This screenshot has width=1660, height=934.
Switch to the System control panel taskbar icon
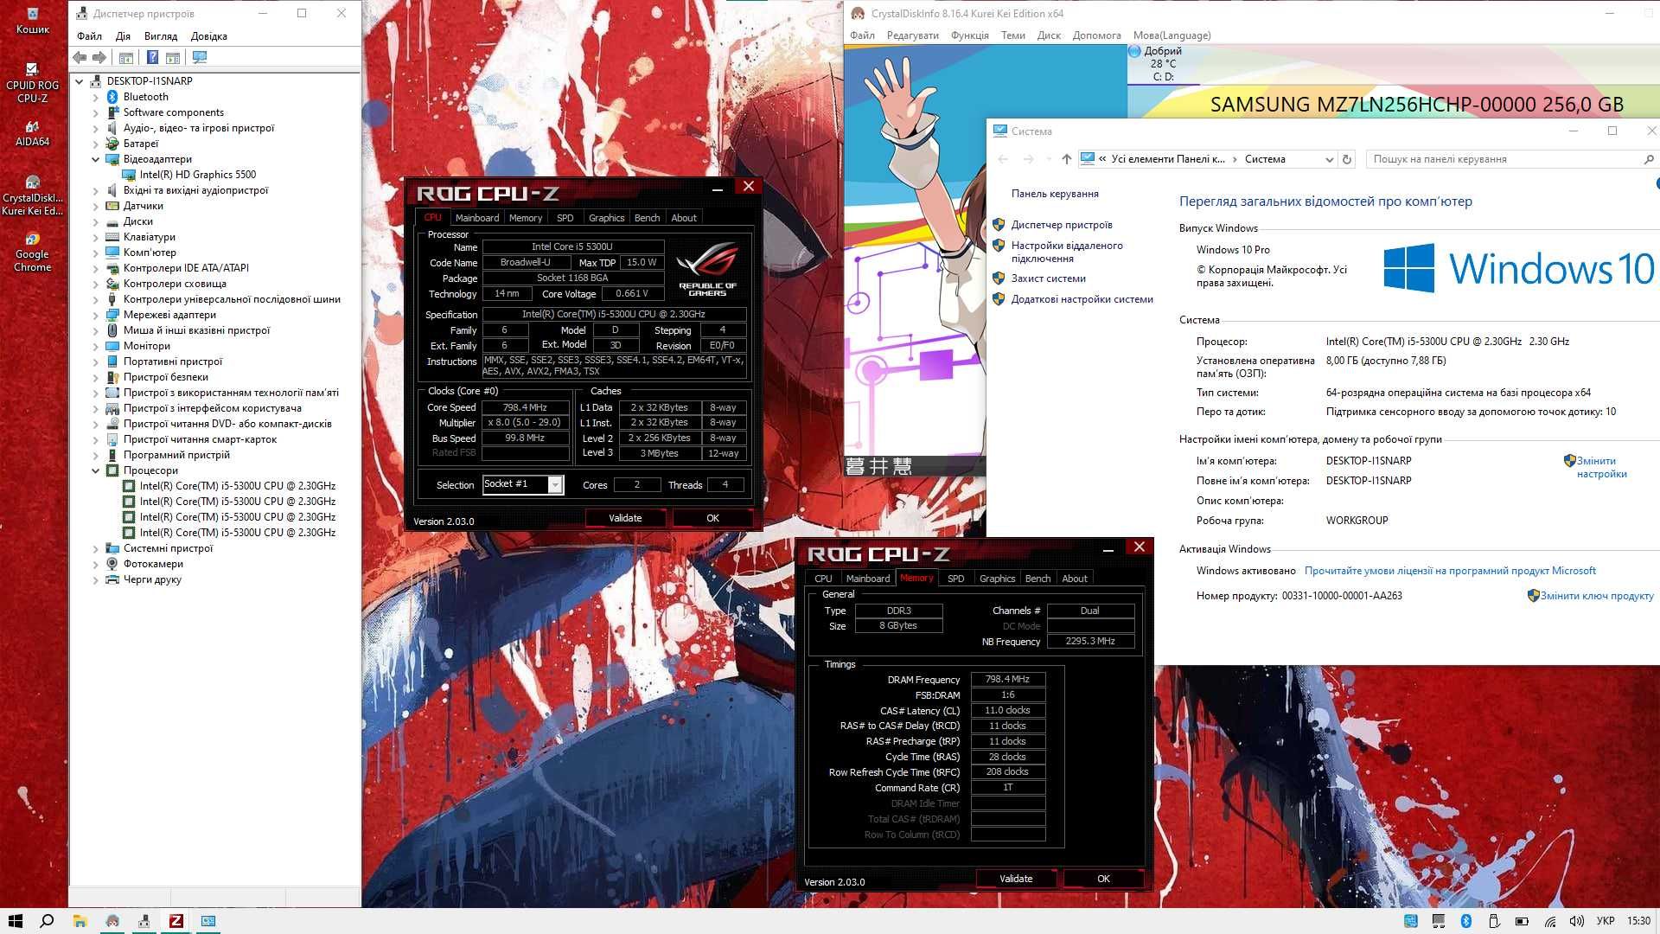208,921
